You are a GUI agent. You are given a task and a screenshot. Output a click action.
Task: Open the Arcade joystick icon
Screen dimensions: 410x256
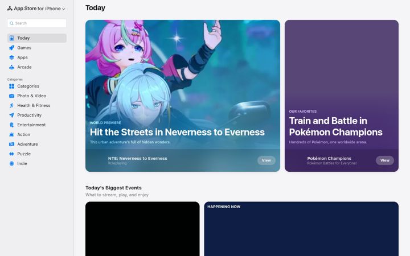[11, 67]
